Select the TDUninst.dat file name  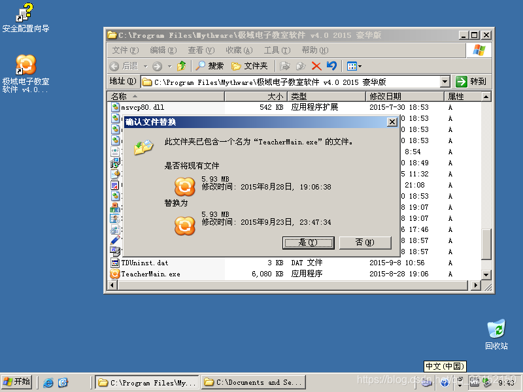pyautogui.click(x=144, y=263)
